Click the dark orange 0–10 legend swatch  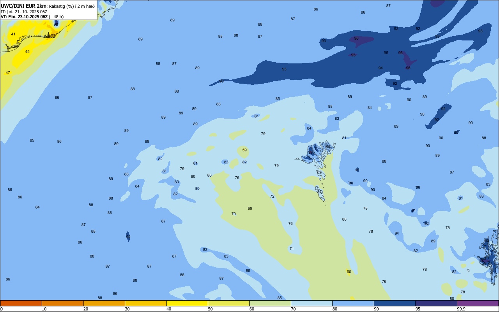[x=21, y=303]
